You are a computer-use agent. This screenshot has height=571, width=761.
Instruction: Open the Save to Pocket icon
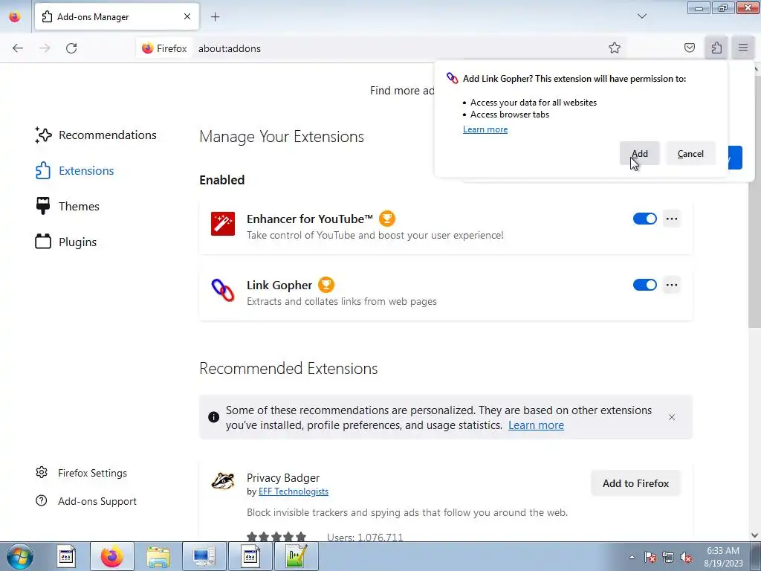point(689,48)
